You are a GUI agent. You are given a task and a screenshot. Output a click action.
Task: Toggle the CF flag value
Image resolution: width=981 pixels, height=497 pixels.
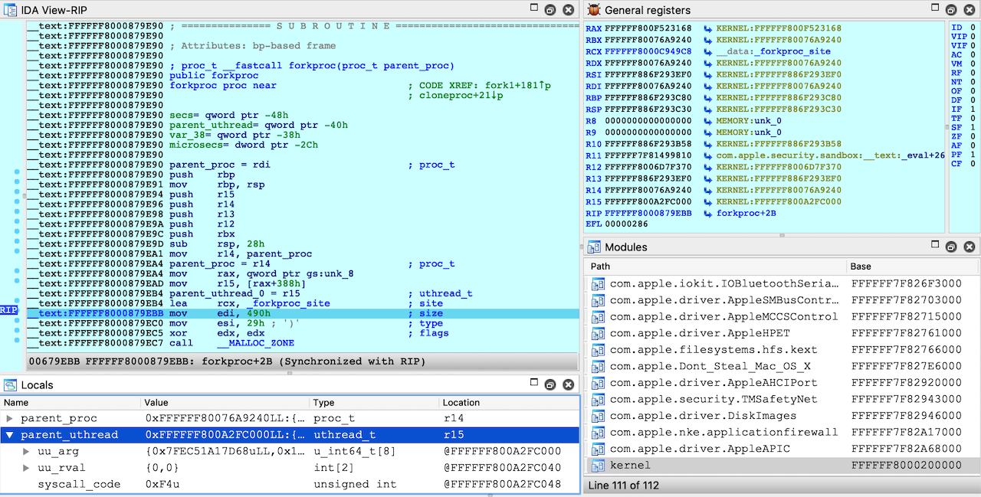coord(973,164)
